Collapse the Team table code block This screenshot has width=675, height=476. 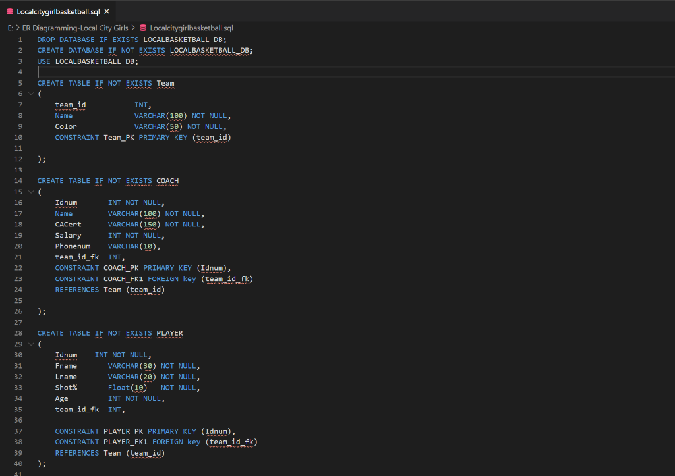point(30,93)
